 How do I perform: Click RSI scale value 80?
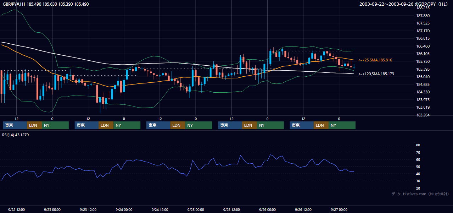click(418, 145)
